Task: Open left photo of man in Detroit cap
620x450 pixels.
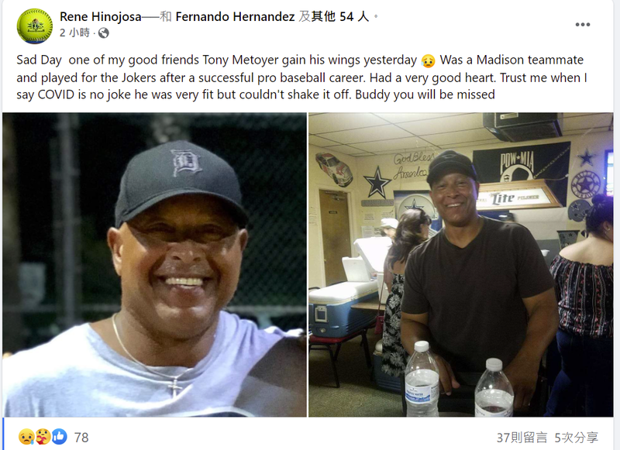Action: 154,265
